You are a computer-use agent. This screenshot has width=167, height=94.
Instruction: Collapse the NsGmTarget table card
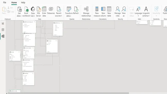(x=25, y=84)
